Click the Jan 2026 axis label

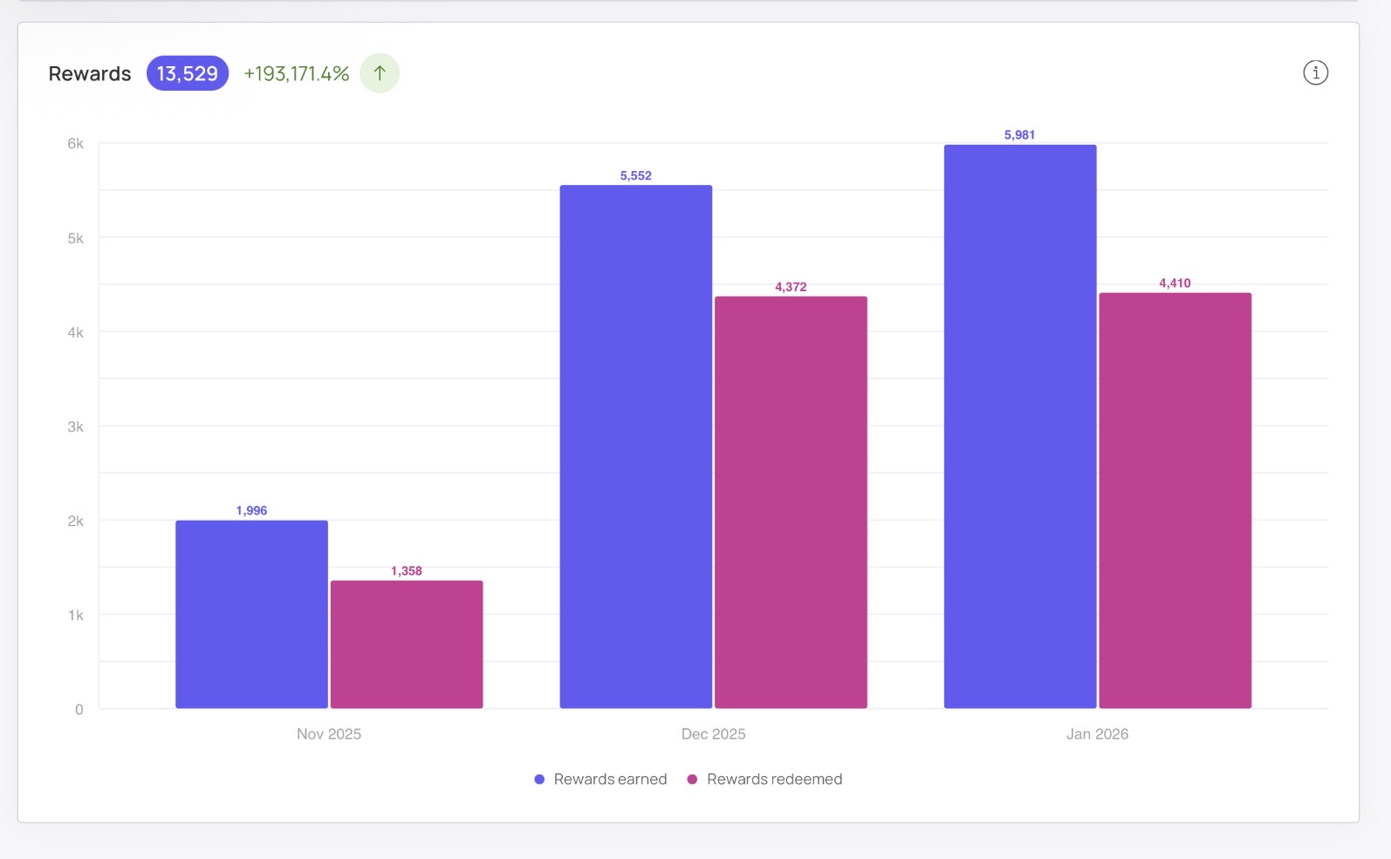click(1097, 734)
